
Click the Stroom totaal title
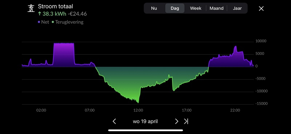tap(56, 6)
